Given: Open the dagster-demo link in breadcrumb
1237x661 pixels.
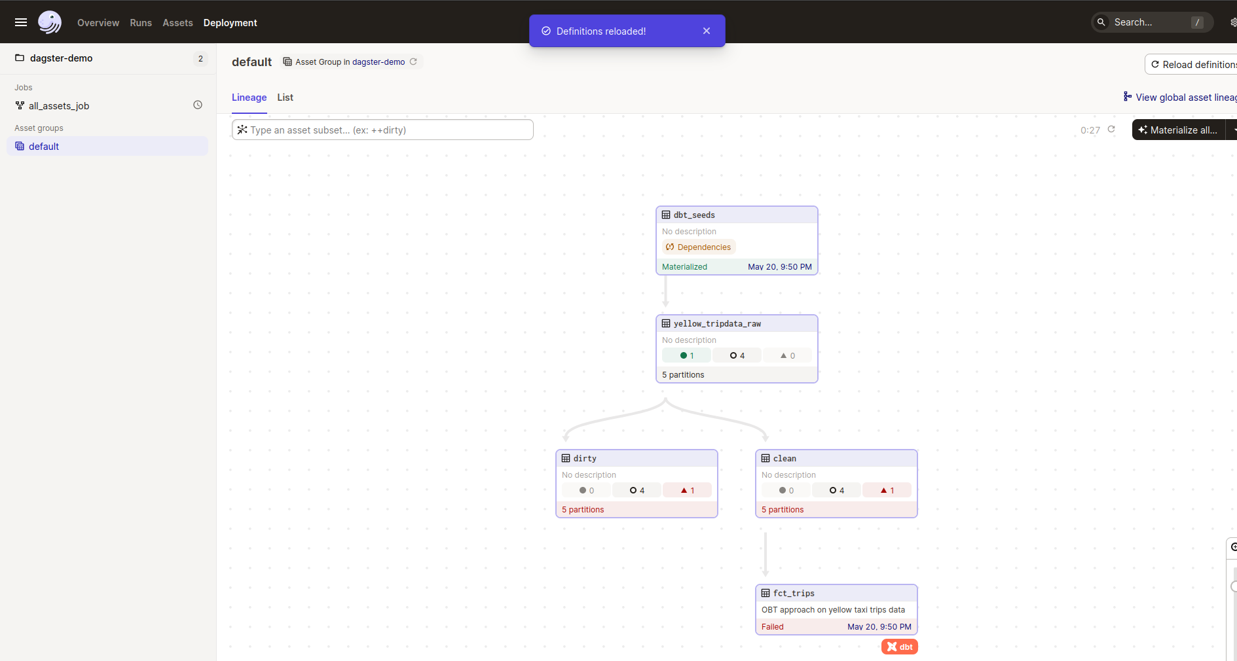Looking at the screenshot, I should coord(378,62).
